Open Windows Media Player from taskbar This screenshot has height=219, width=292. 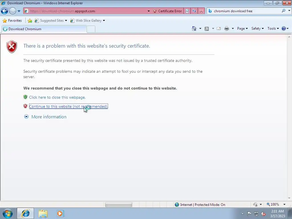point(60,214)
